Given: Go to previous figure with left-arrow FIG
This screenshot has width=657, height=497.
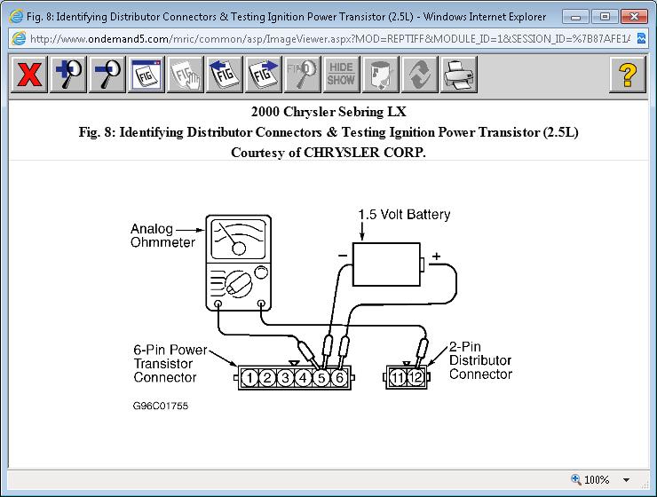Looking at the screenshot, I should (x=224, y=75).
